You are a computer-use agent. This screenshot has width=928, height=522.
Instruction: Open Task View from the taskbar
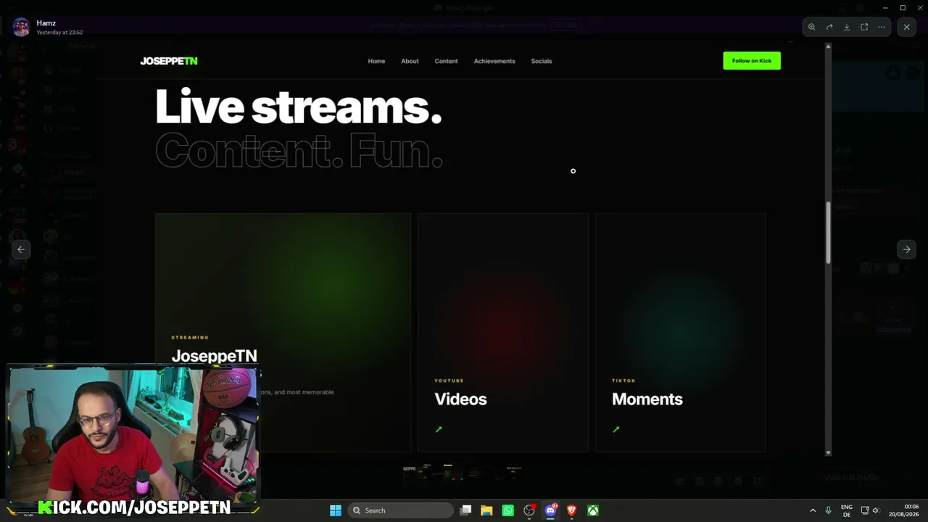tap(466, 510)
